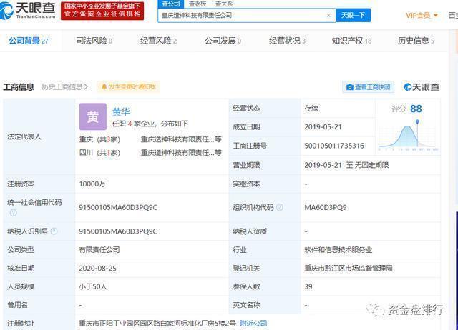Click the credit code value next to 统一社会信用代码
Image resolution: width=458 pixels, height=330 pixels.
click(118, 207)
